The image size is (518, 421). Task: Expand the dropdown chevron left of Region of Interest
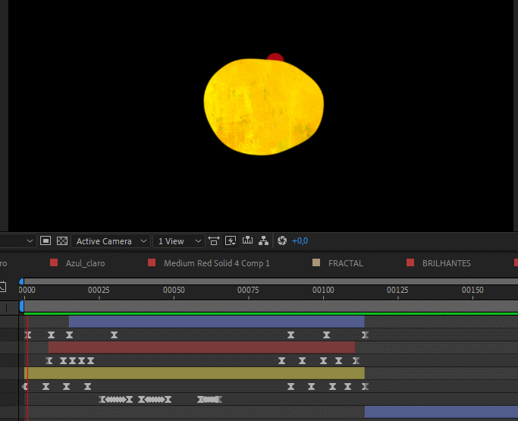30,241
